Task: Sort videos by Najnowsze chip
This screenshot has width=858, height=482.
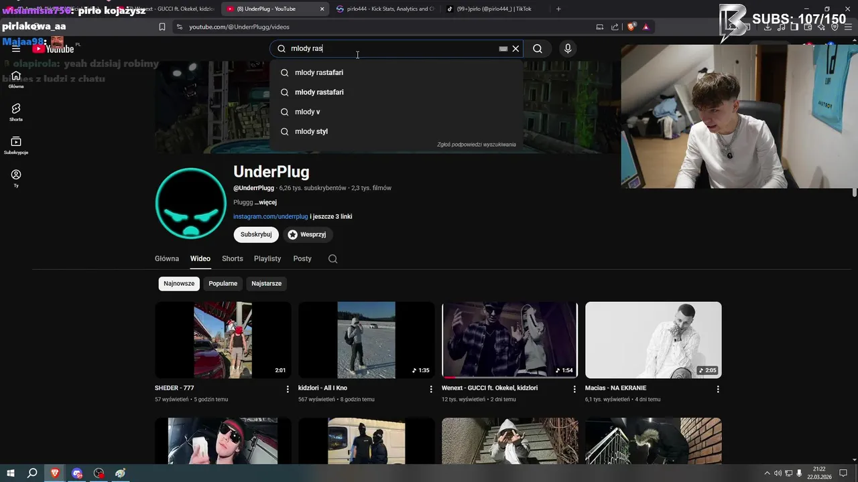Action: 179,283
